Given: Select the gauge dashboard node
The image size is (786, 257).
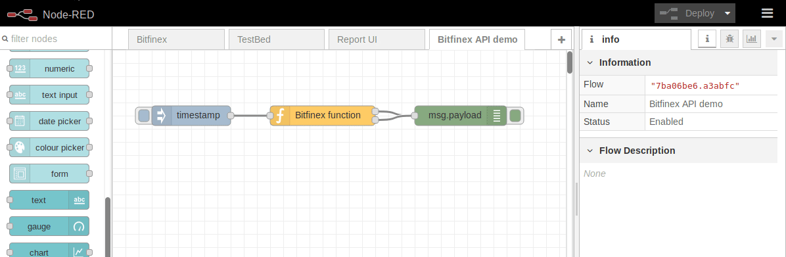Looking at the screenshot, I should tap(49, 227).
